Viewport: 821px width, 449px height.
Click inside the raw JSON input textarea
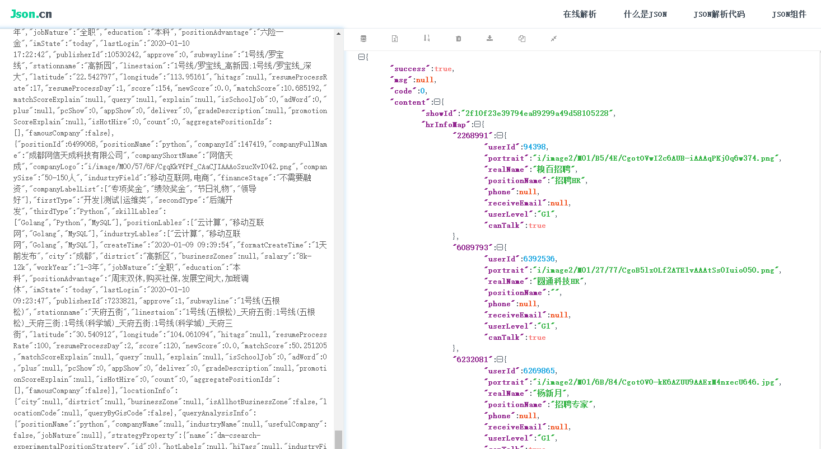point(170,239)
